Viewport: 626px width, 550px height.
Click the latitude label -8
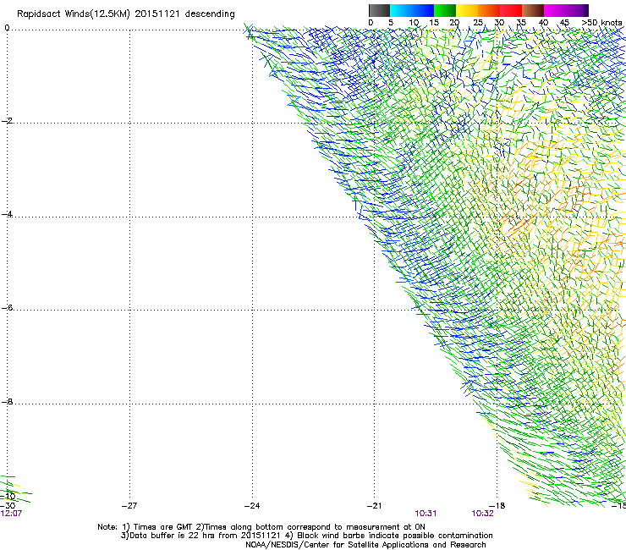tap(7, 401)
